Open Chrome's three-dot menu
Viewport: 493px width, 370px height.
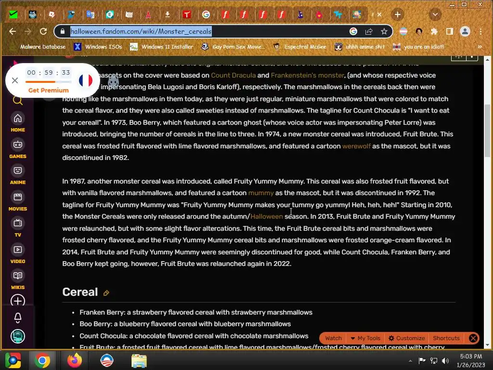[480, 31]
